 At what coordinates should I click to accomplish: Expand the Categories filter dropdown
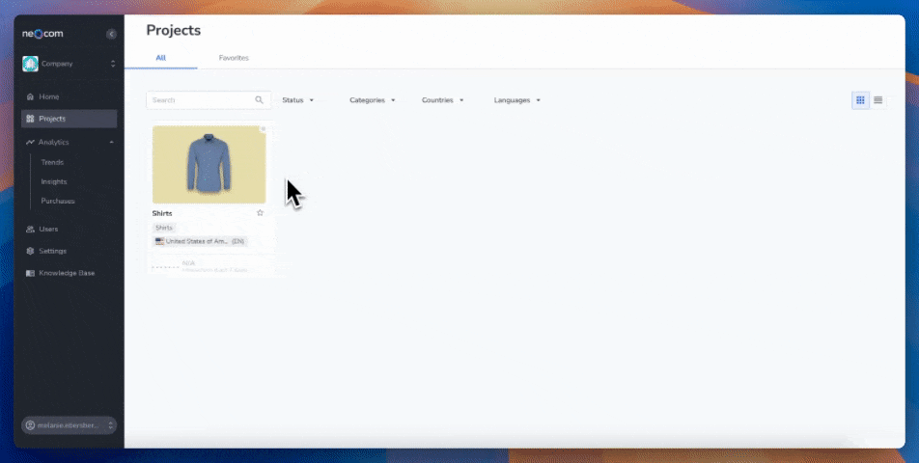point(372,100)
